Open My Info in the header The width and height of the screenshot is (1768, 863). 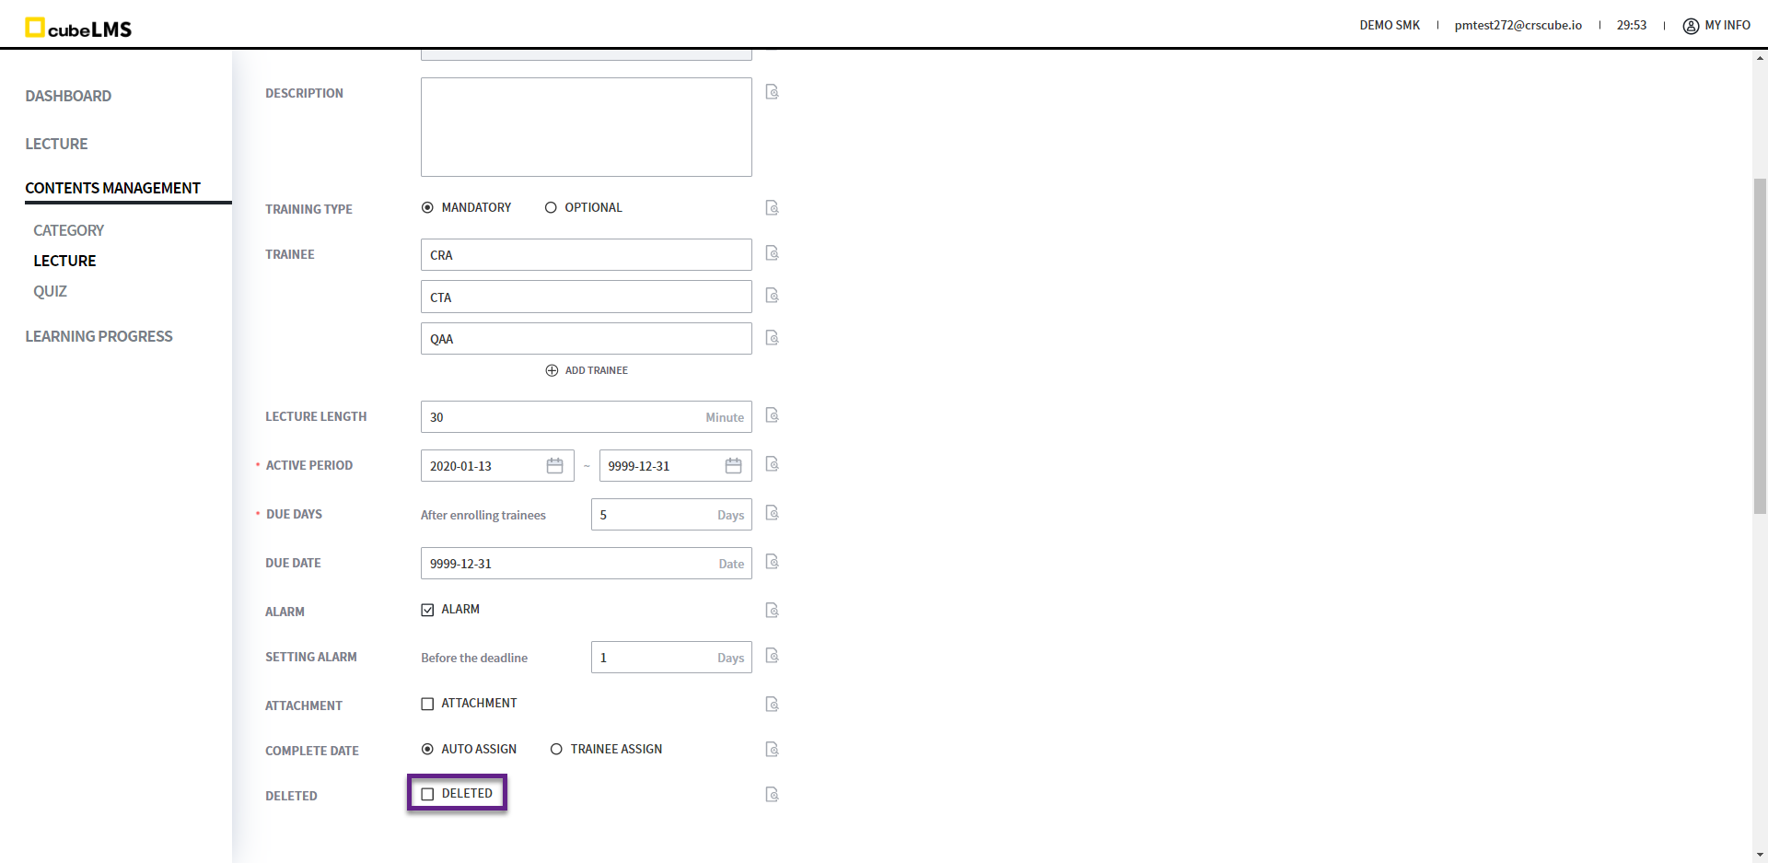point(1716,26)
